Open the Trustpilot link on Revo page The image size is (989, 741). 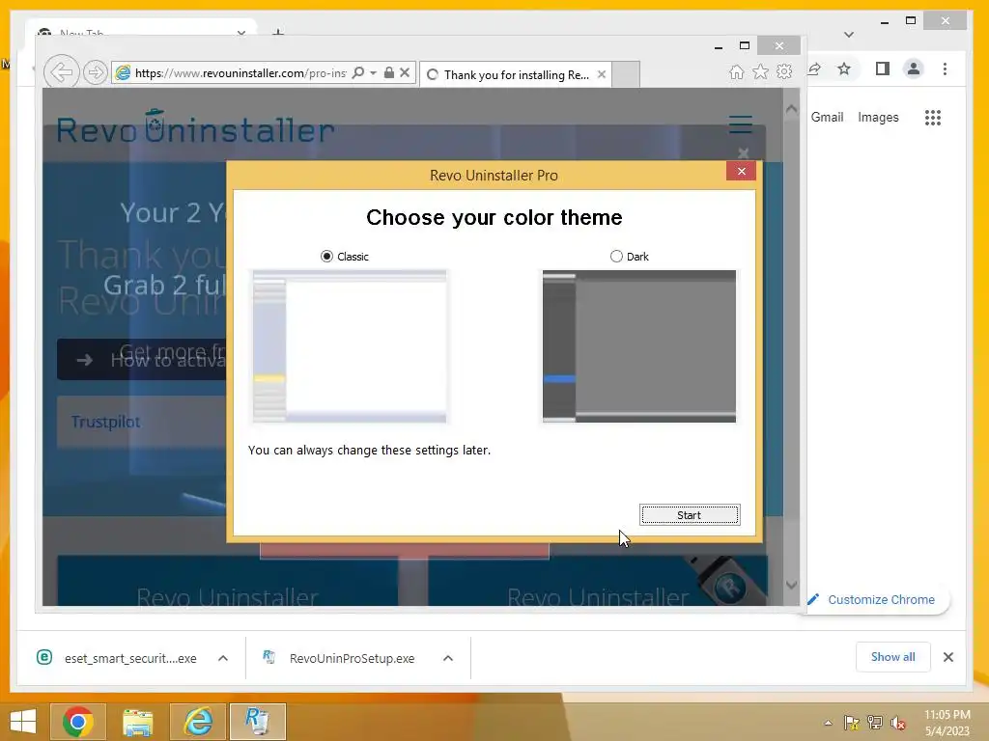click(x=105, y=422)
